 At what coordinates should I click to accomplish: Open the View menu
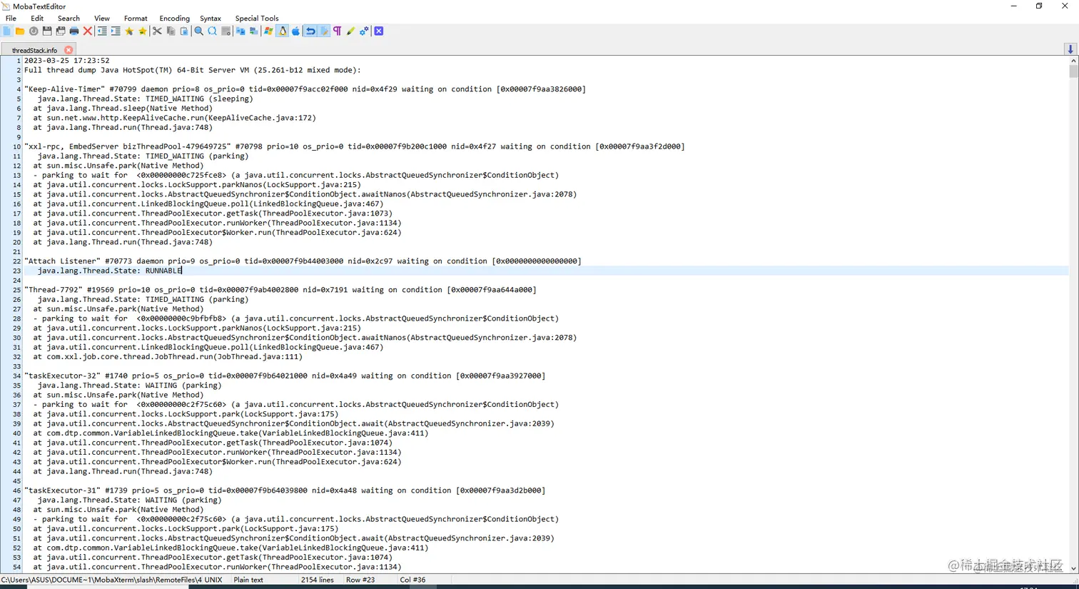point(102,19)
